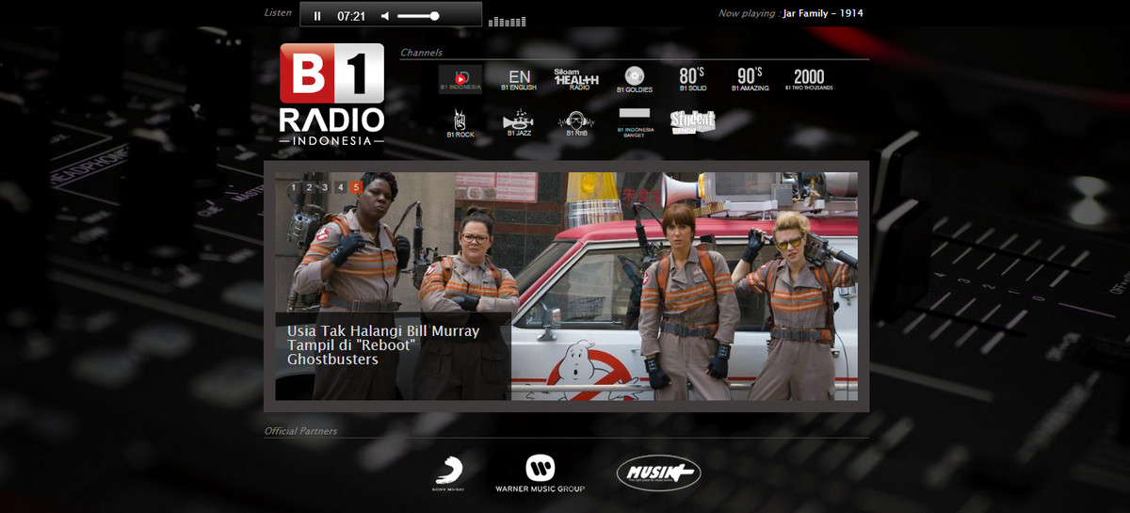
Task: Open the B1 Indonesia Banget channel
Action: pyautogui.click(x=635, y=123)
